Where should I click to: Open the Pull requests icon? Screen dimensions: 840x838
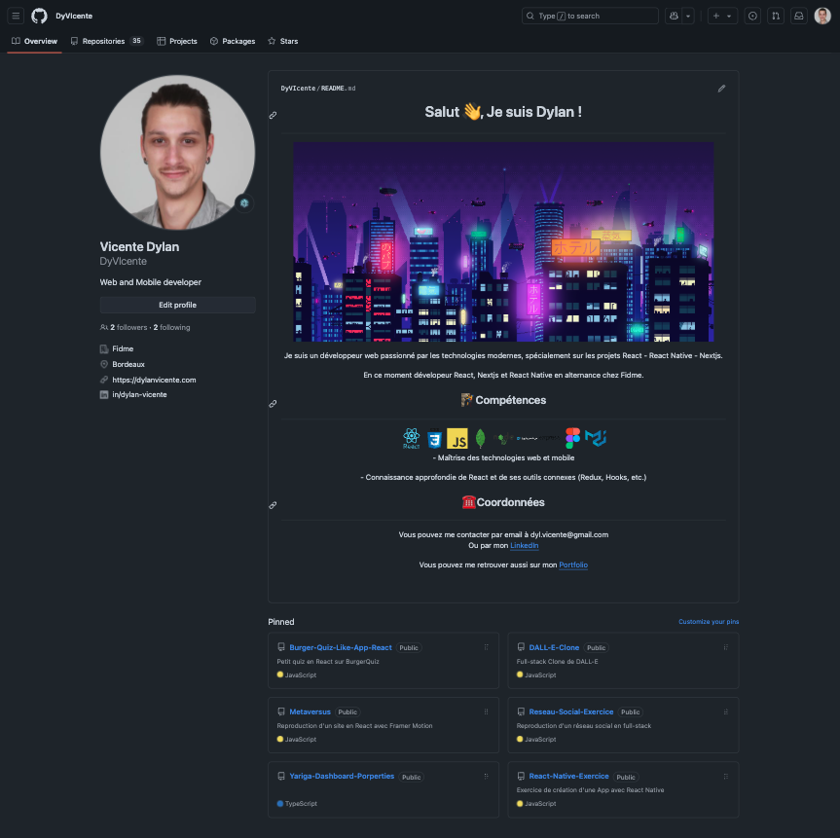click(776, 16)
